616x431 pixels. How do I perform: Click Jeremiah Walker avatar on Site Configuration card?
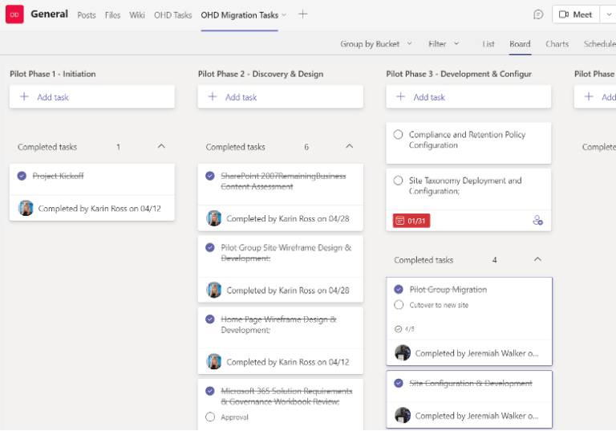(403, 415)
